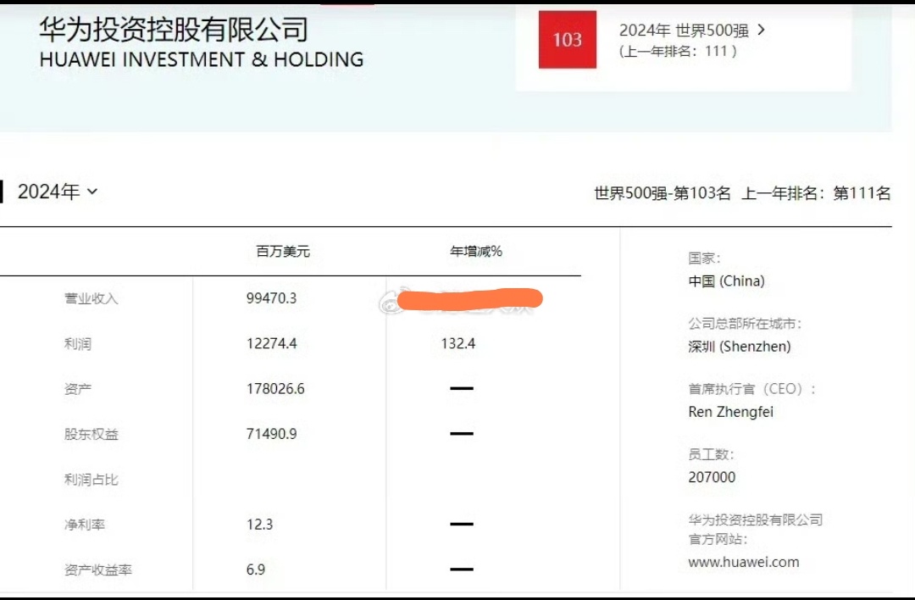Click the 国家 label
Viewport: 915px width, 600px height.
click(704, 258)
